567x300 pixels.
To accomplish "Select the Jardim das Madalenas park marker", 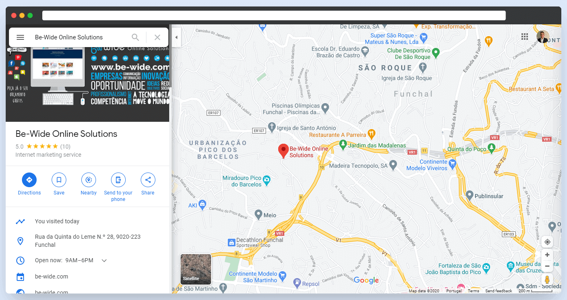I will [343, 145].
